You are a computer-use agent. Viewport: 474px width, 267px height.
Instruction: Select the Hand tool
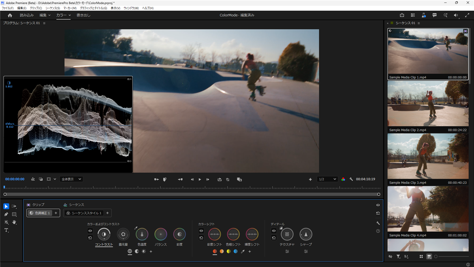(14, 222)
